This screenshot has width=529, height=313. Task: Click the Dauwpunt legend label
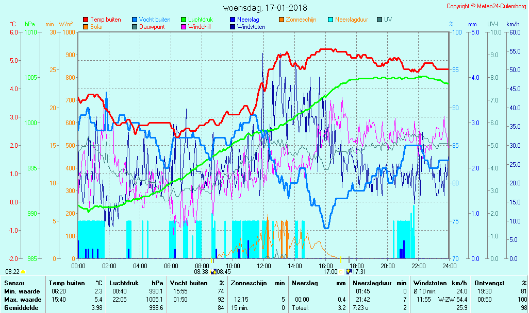click(x=152, y=27)
